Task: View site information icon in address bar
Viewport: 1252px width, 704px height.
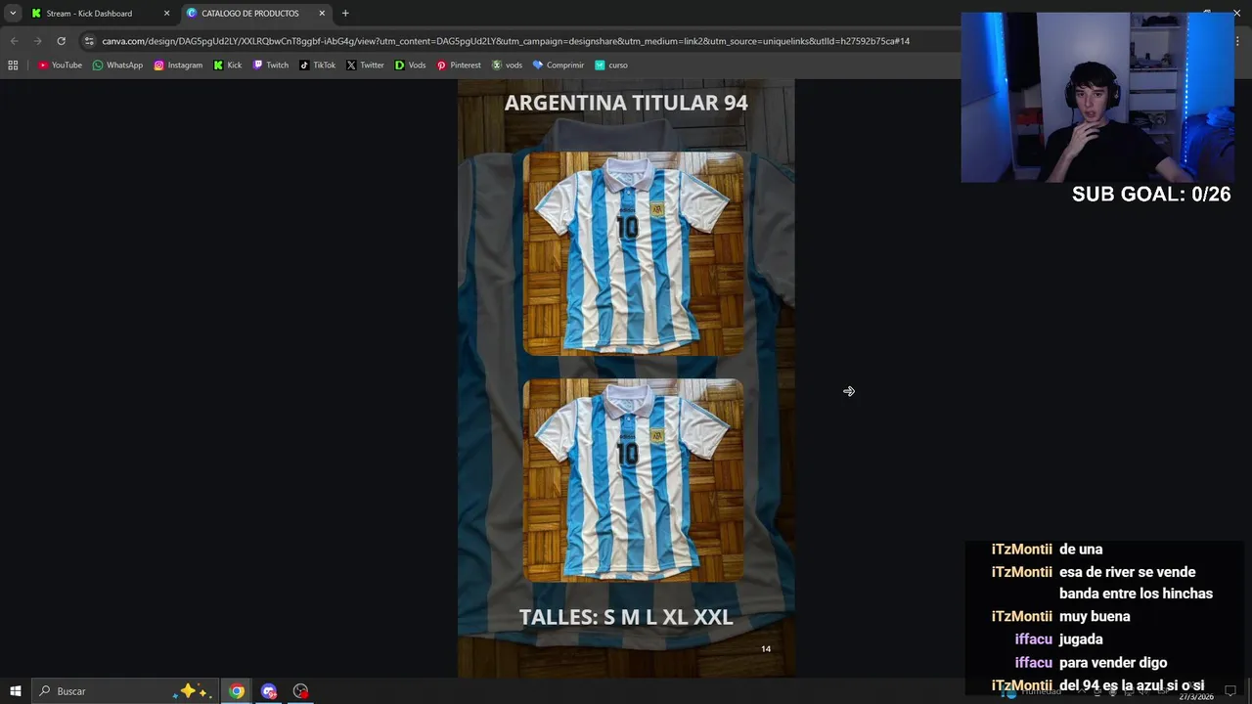Action: [x=89, y=41]
